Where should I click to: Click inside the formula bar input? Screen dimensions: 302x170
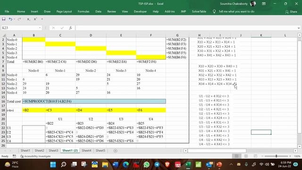tap(186, 28)
